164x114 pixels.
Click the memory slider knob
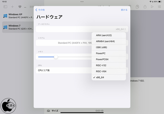coord(56,57)
